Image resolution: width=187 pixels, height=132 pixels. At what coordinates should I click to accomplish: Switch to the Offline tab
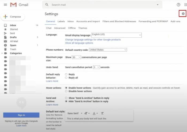72,28
